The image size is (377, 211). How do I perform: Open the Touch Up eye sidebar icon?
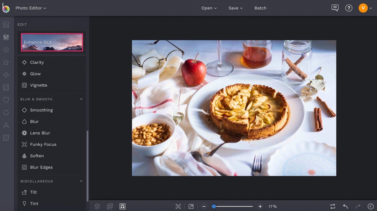pos(6,50)
